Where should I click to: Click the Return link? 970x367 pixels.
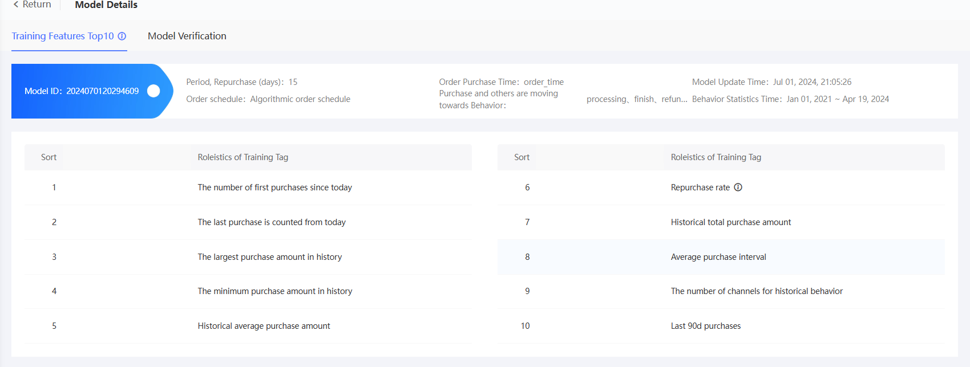point(37,5)
